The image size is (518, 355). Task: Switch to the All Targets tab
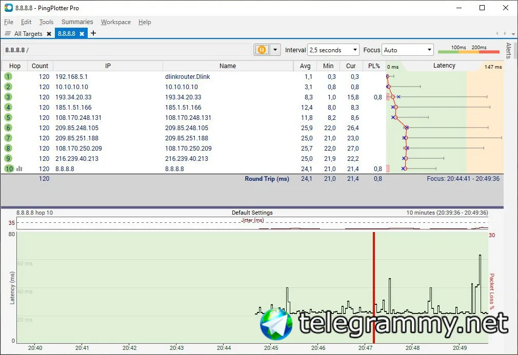click(28, 34)
